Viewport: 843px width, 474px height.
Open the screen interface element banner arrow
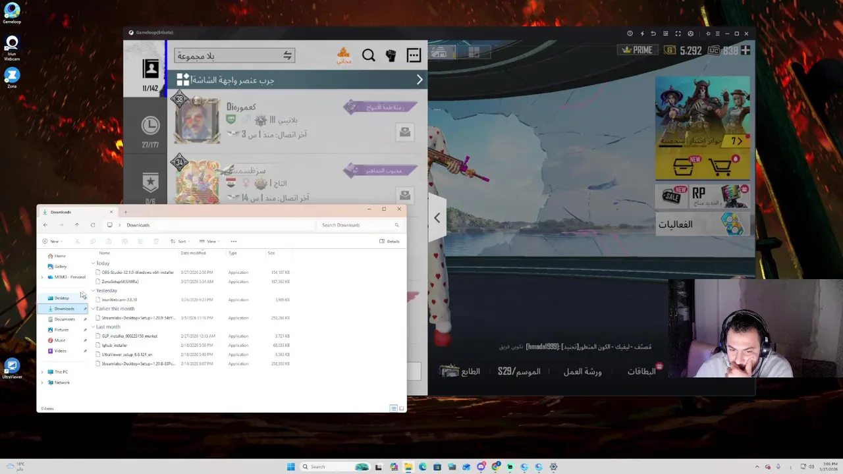[420, 80]
